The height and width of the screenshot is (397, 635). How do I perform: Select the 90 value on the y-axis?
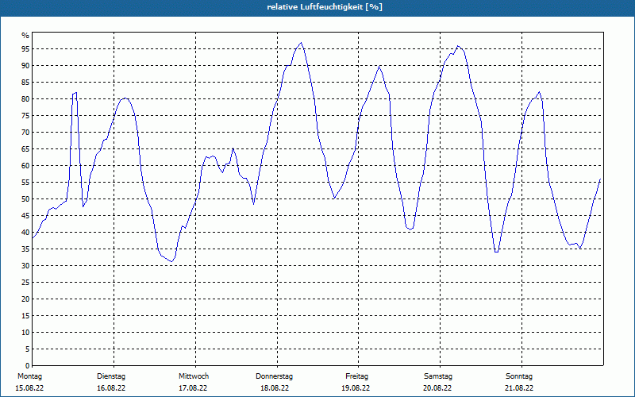(25, 66)
